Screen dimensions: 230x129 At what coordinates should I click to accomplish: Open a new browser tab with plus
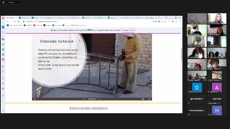[x=159, y=18]
